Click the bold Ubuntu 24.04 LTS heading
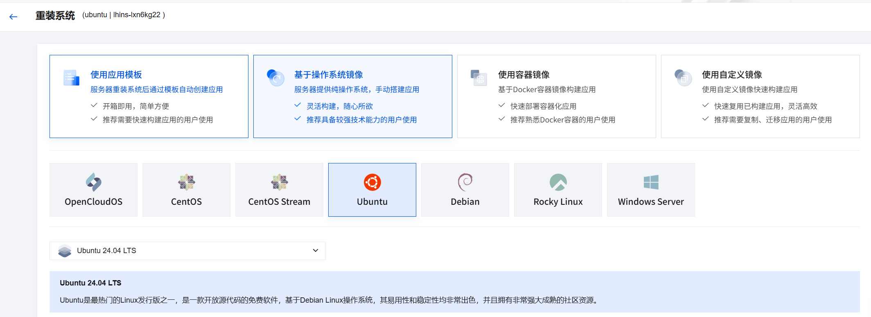871x317 pixels. (90, 283)
